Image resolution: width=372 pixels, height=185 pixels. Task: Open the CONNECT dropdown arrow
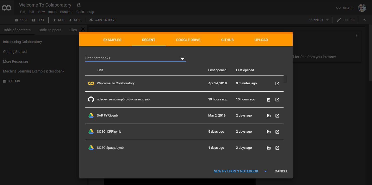[327, 20]
